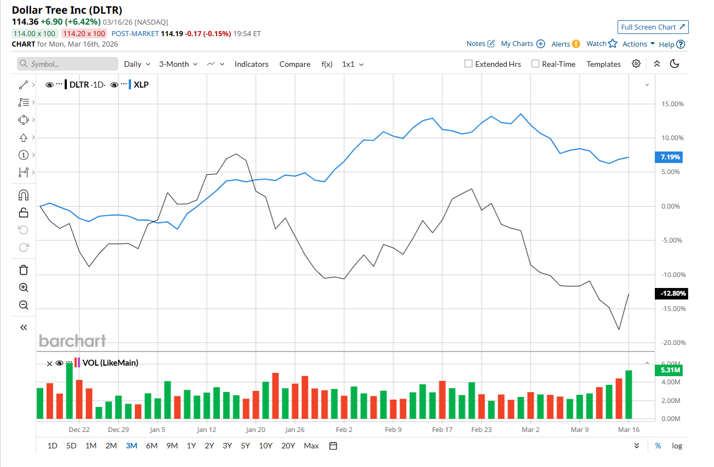Open the Daily frequency dropdown
Screen dimensions: 714x467
tap(137, 64)
